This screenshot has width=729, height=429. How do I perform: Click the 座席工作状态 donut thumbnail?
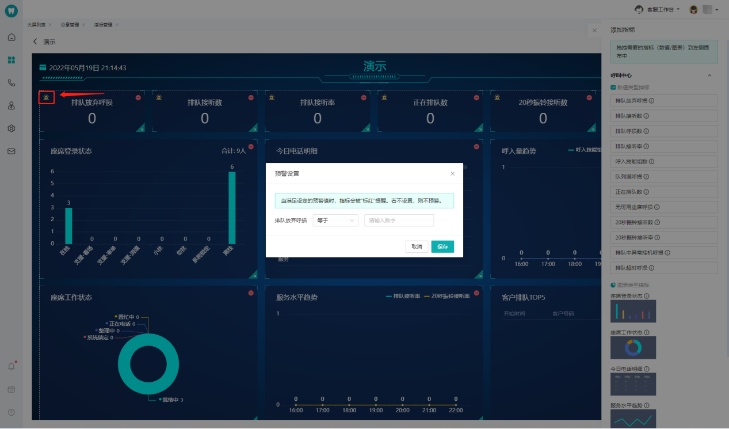click(633, 348)
